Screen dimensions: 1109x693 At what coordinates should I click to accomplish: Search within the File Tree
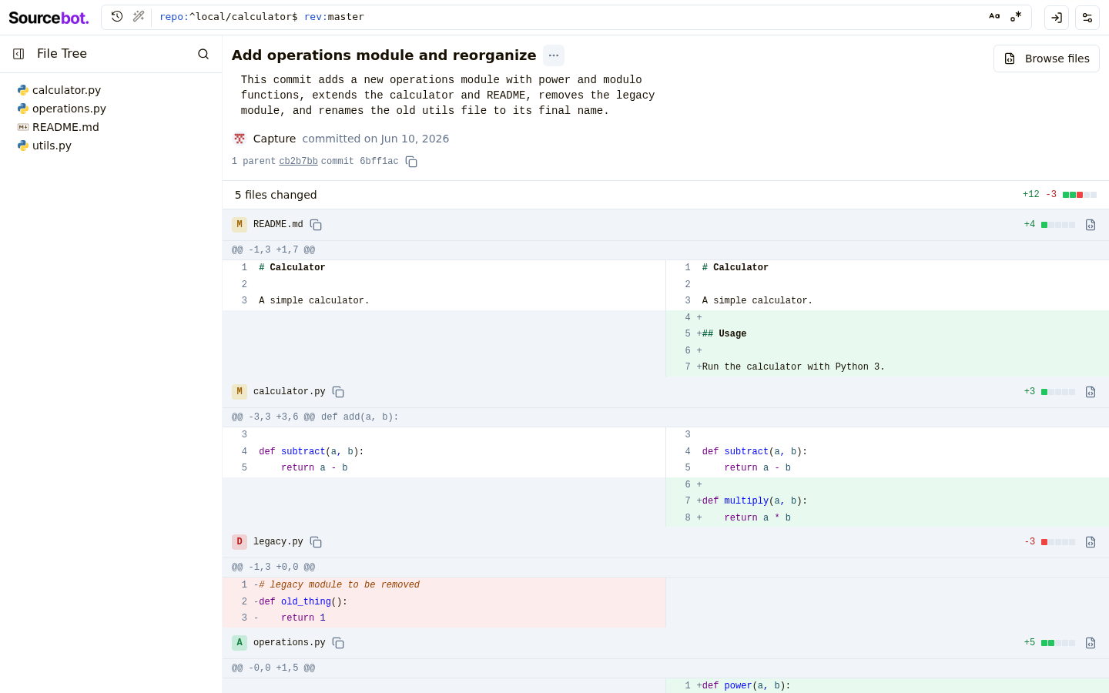pos(203,54)
